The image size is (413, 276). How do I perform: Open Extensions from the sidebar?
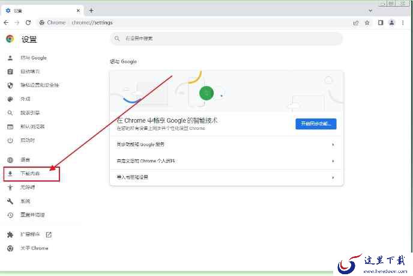click(x=30, y=235)
